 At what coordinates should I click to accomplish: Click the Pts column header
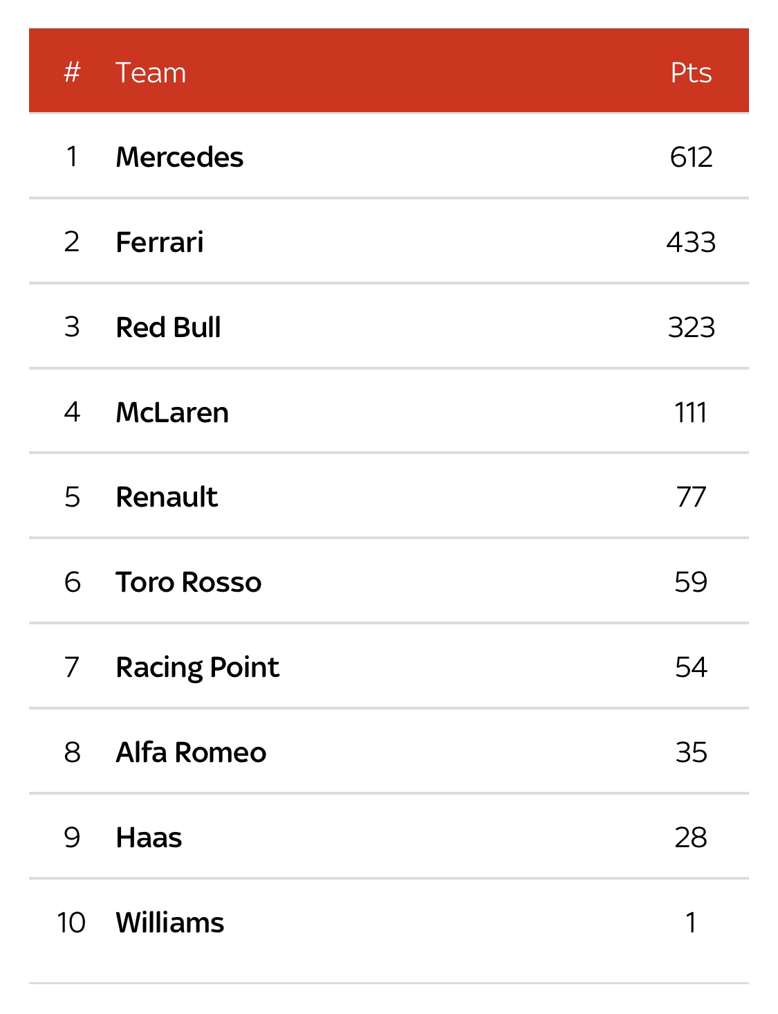691,73
